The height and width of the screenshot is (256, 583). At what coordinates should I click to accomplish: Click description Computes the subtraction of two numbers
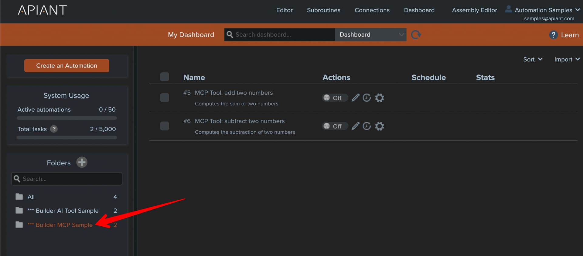[245, 132]
